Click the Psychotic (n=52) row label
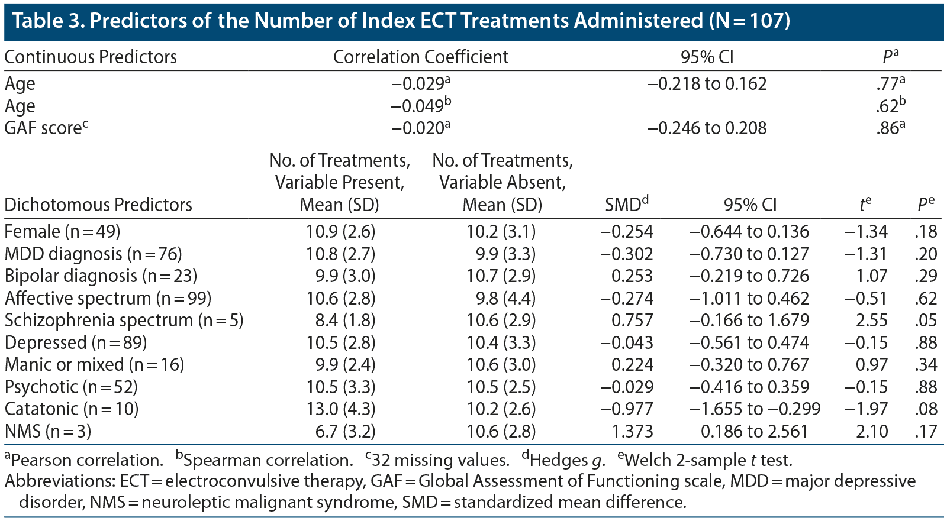This screenshot has width=947, height=521. point(72,387)
